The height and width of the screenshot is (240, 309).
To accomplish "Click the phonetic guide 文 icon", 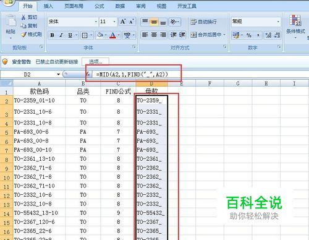I will [127, 35].
